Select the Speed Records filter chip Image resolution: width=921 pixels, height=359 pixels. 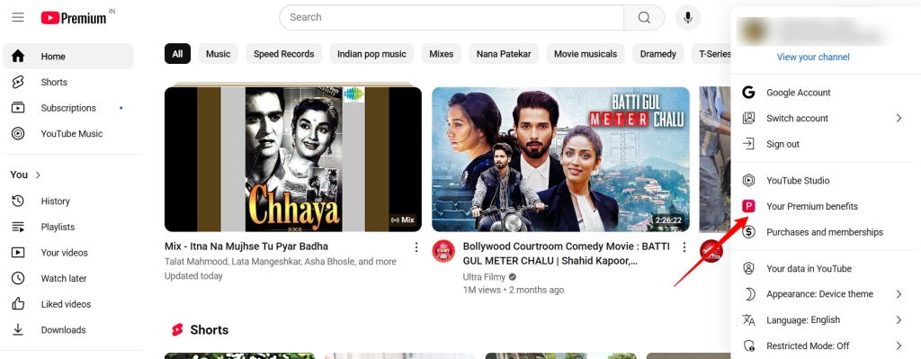click(x=283, y=54)
